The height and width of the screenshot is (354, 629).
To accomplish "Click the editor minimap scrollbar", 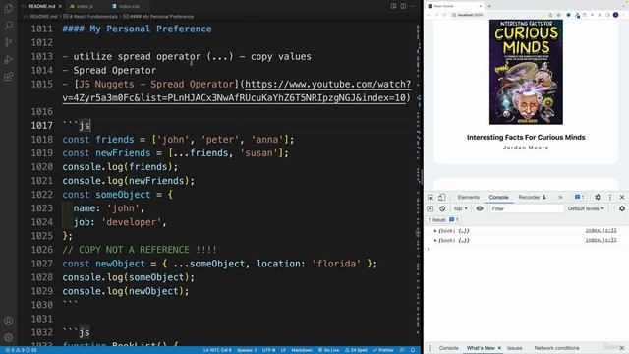I will (418, 183).
